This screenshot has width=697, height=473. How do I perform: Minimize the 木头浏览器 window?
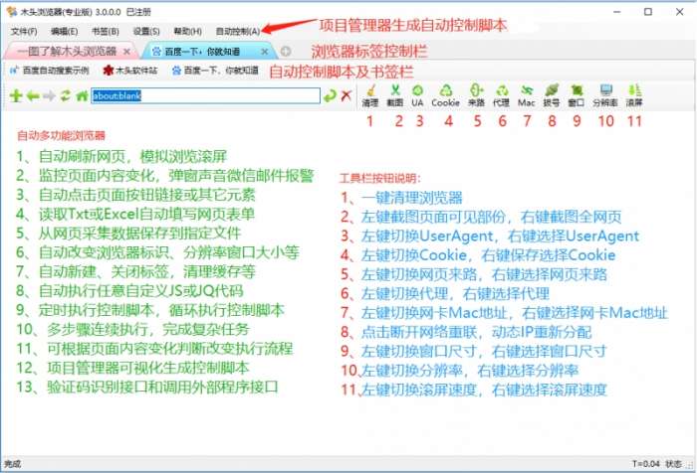tap(617, 12)
